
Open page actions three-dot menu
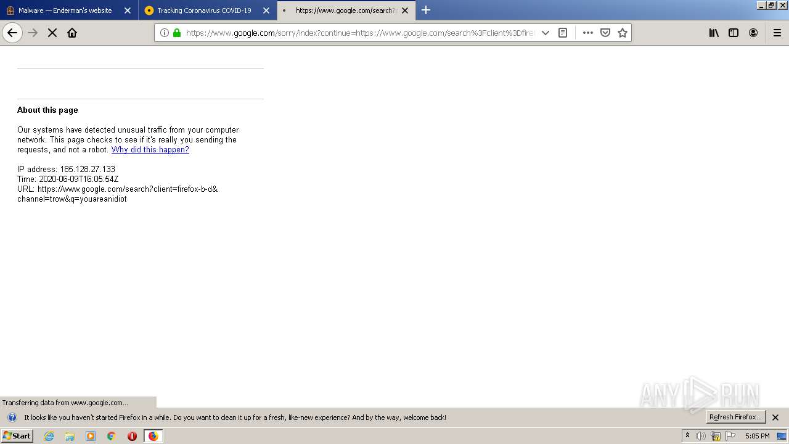point(588,33)
